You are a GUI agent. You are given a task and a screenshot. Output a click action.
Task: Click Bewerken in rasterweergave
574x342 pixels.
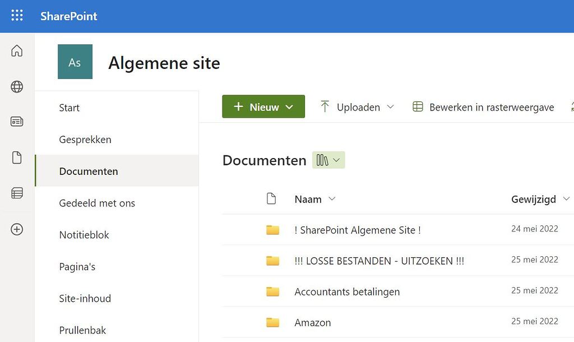pyautogui.click(x=492, y=107)
